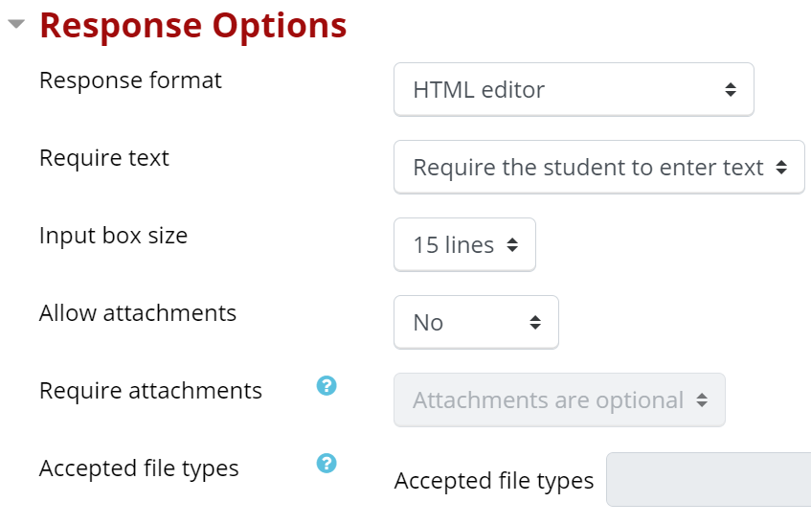Open the Allow attachments dropdown
This screenshot has height=525, width=811.
(x=476, y=323)
